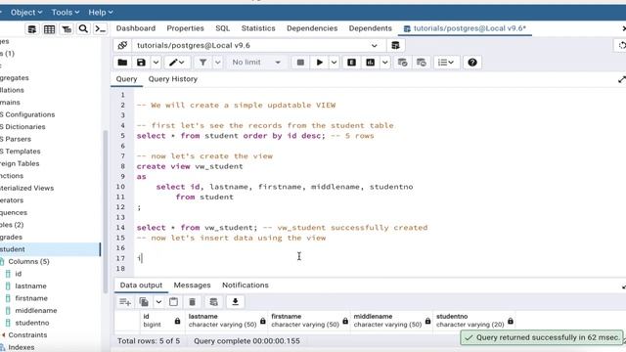
Task: Select the Columns (5) tree node
Action: pos(28,261)
